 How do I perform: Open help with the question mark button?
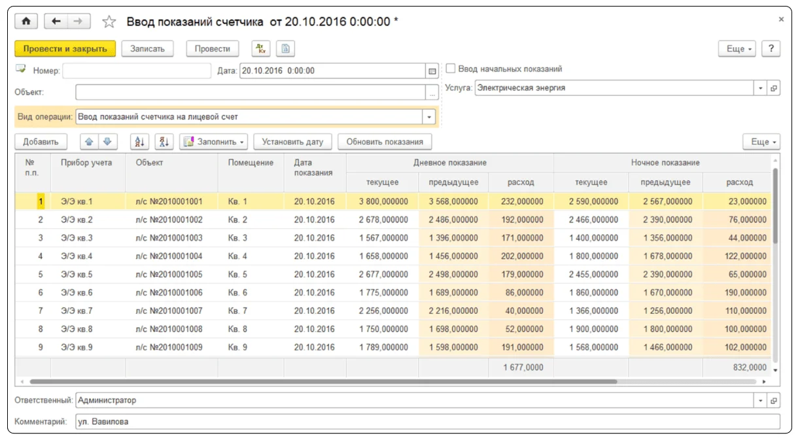point(771,48)
